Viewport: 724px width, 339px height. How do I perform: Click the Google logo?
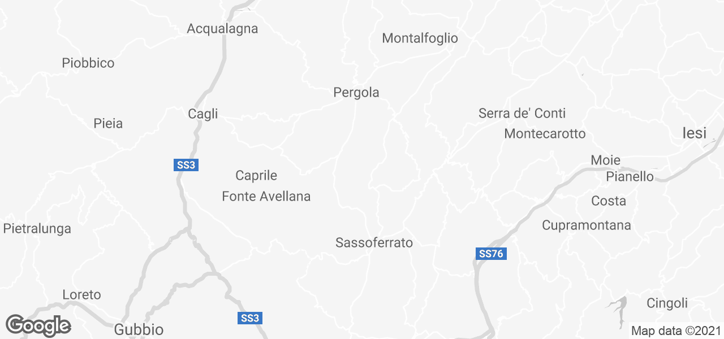(x=38, y=326)
